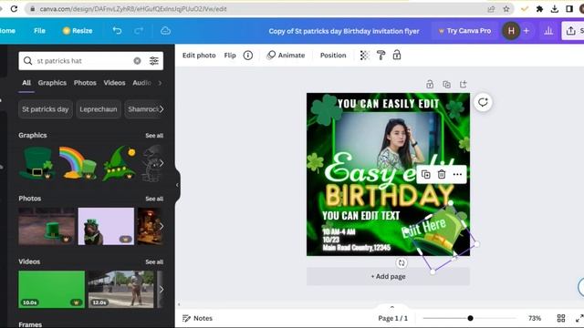Screen dimensions: 584x328
Task: Click the Flip button
Action: point(230,56)
